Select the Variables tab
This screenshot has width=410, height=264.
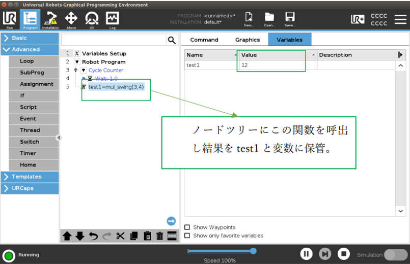click(x=289, y=40)
